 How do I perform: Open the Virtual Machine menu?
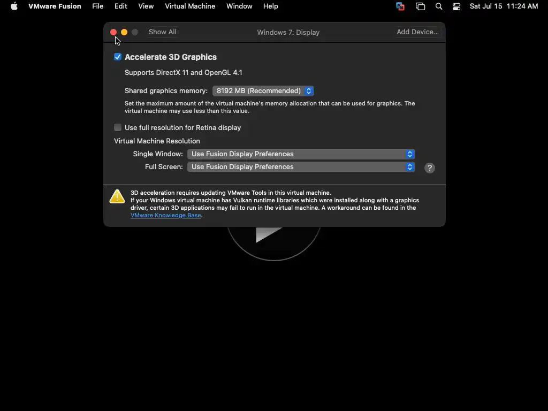[x=190, y=6]
